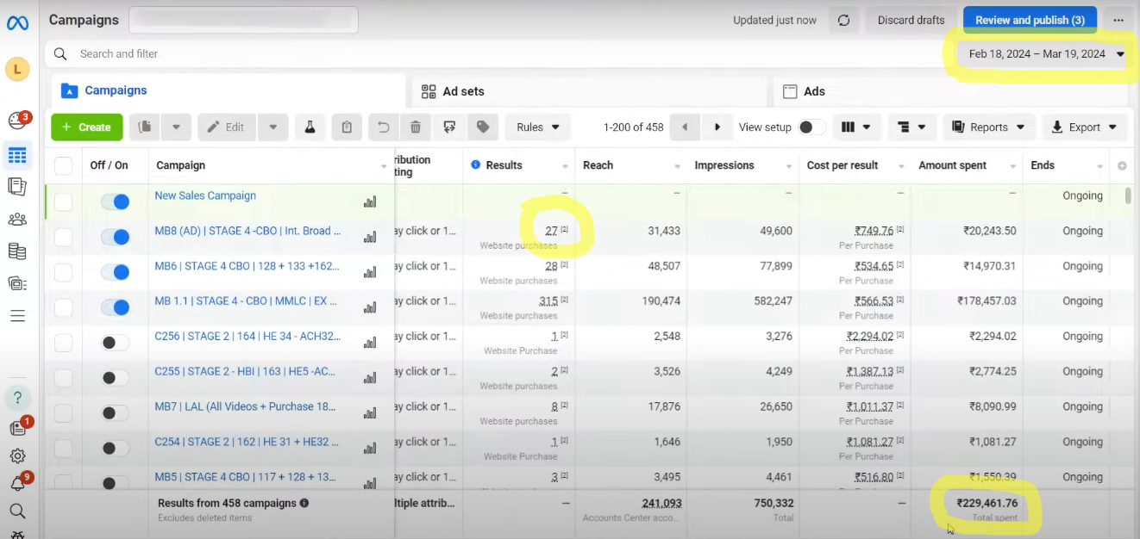Click the info icon beside Results from 458 campaigns
The width and height of the screenshot is (1140, 539).
tap(304, 503)
